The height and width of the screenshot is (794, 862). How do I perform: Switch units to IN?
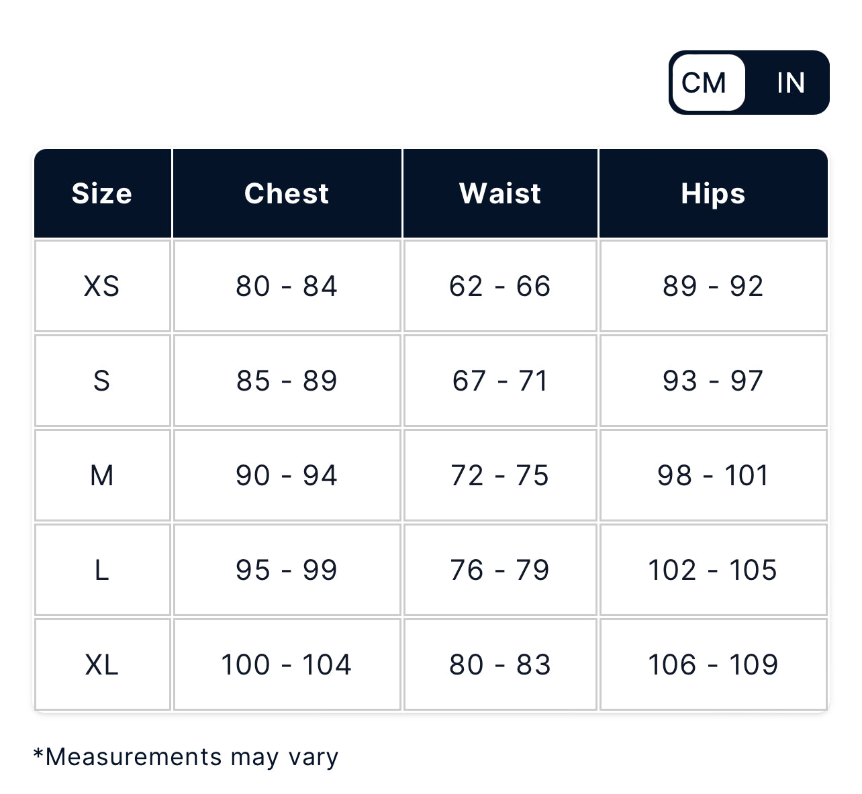(790, 83)
